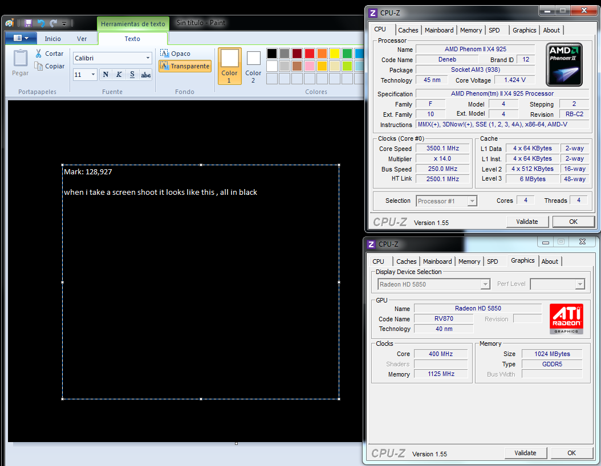This screenshot has height=466, width=601.
Task: Click the Paint palette icon in title bar
Action: pyautogui.click(x=10, y=23)
